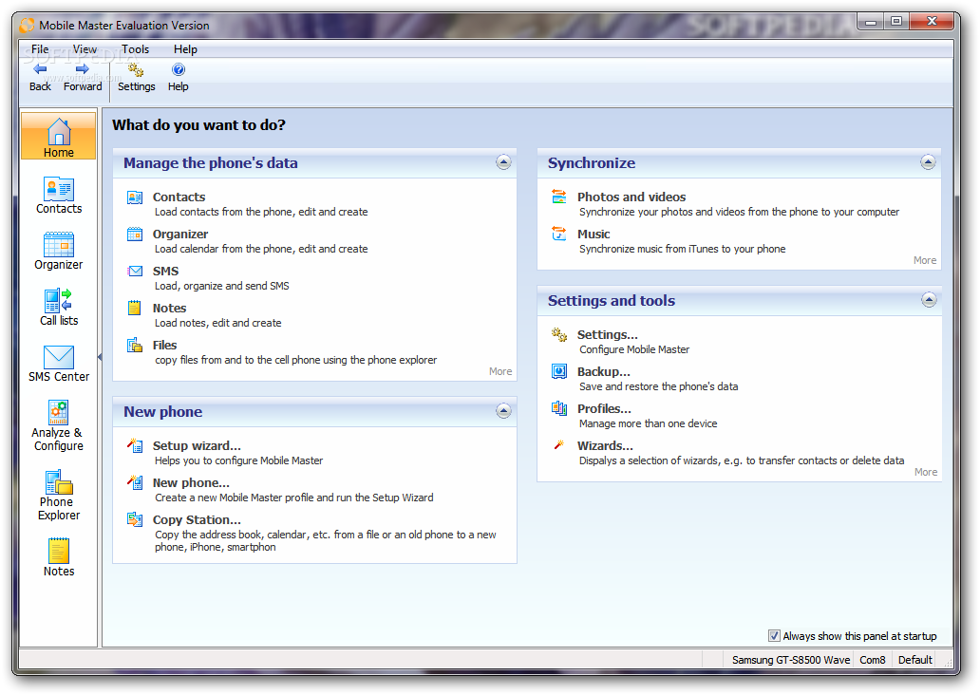Collapse the New phone panel
The width and height of the screenshot is (980, 695).
(x=503, y=411)
